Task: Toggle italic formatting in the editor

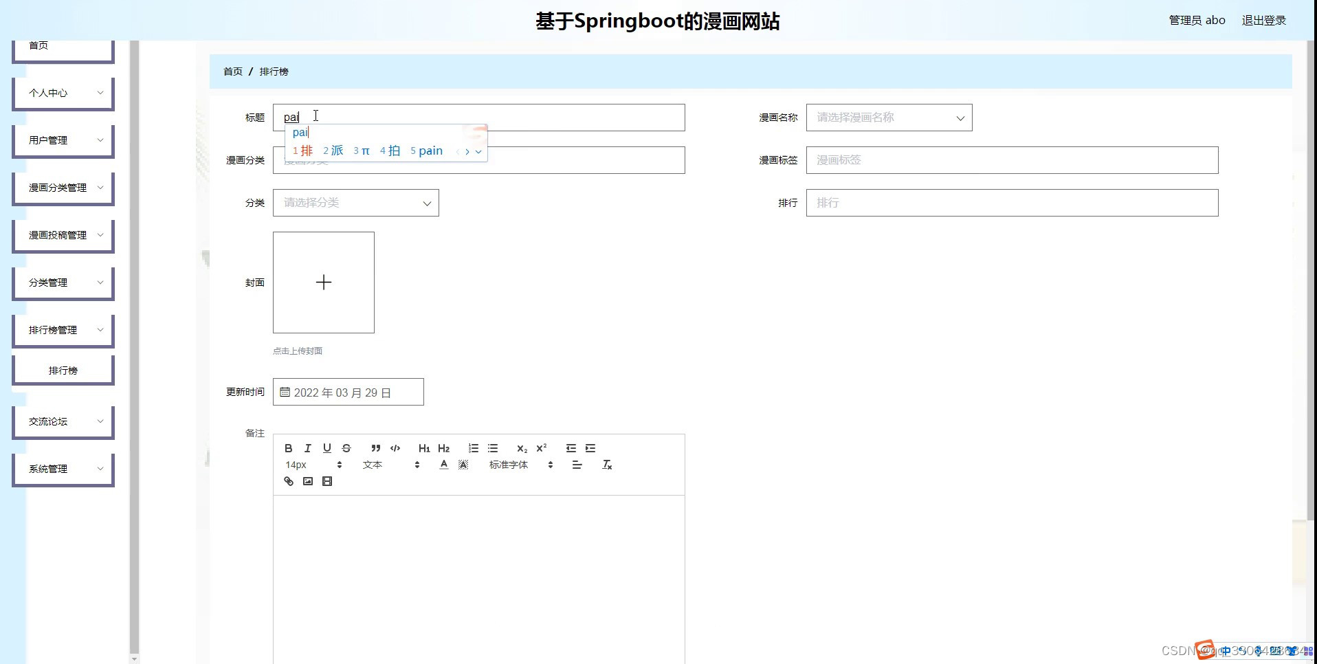Action: pos(308,448)
